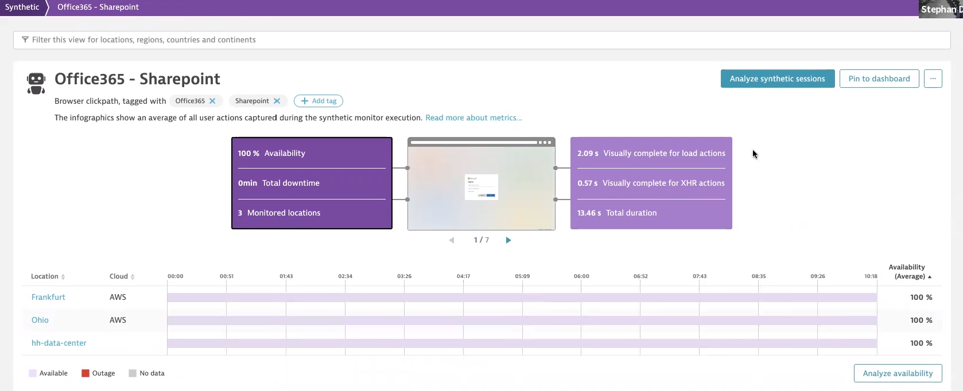
Task: Click the login page screenshot thumbnail
Action: point(482,183)
